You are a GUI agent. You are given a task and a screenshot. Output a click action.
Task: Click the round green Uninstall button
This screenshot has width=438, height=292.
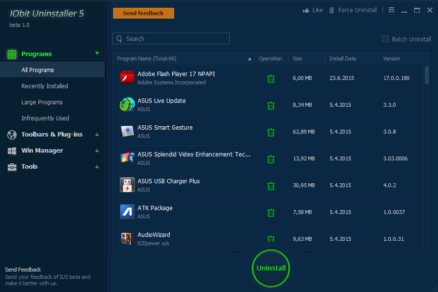(x=271, y=268)
